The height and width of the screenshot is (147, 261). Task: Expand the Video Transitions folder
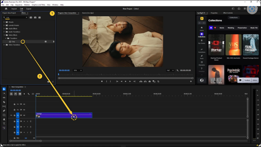pyautogui.click(x=4, y=45)
